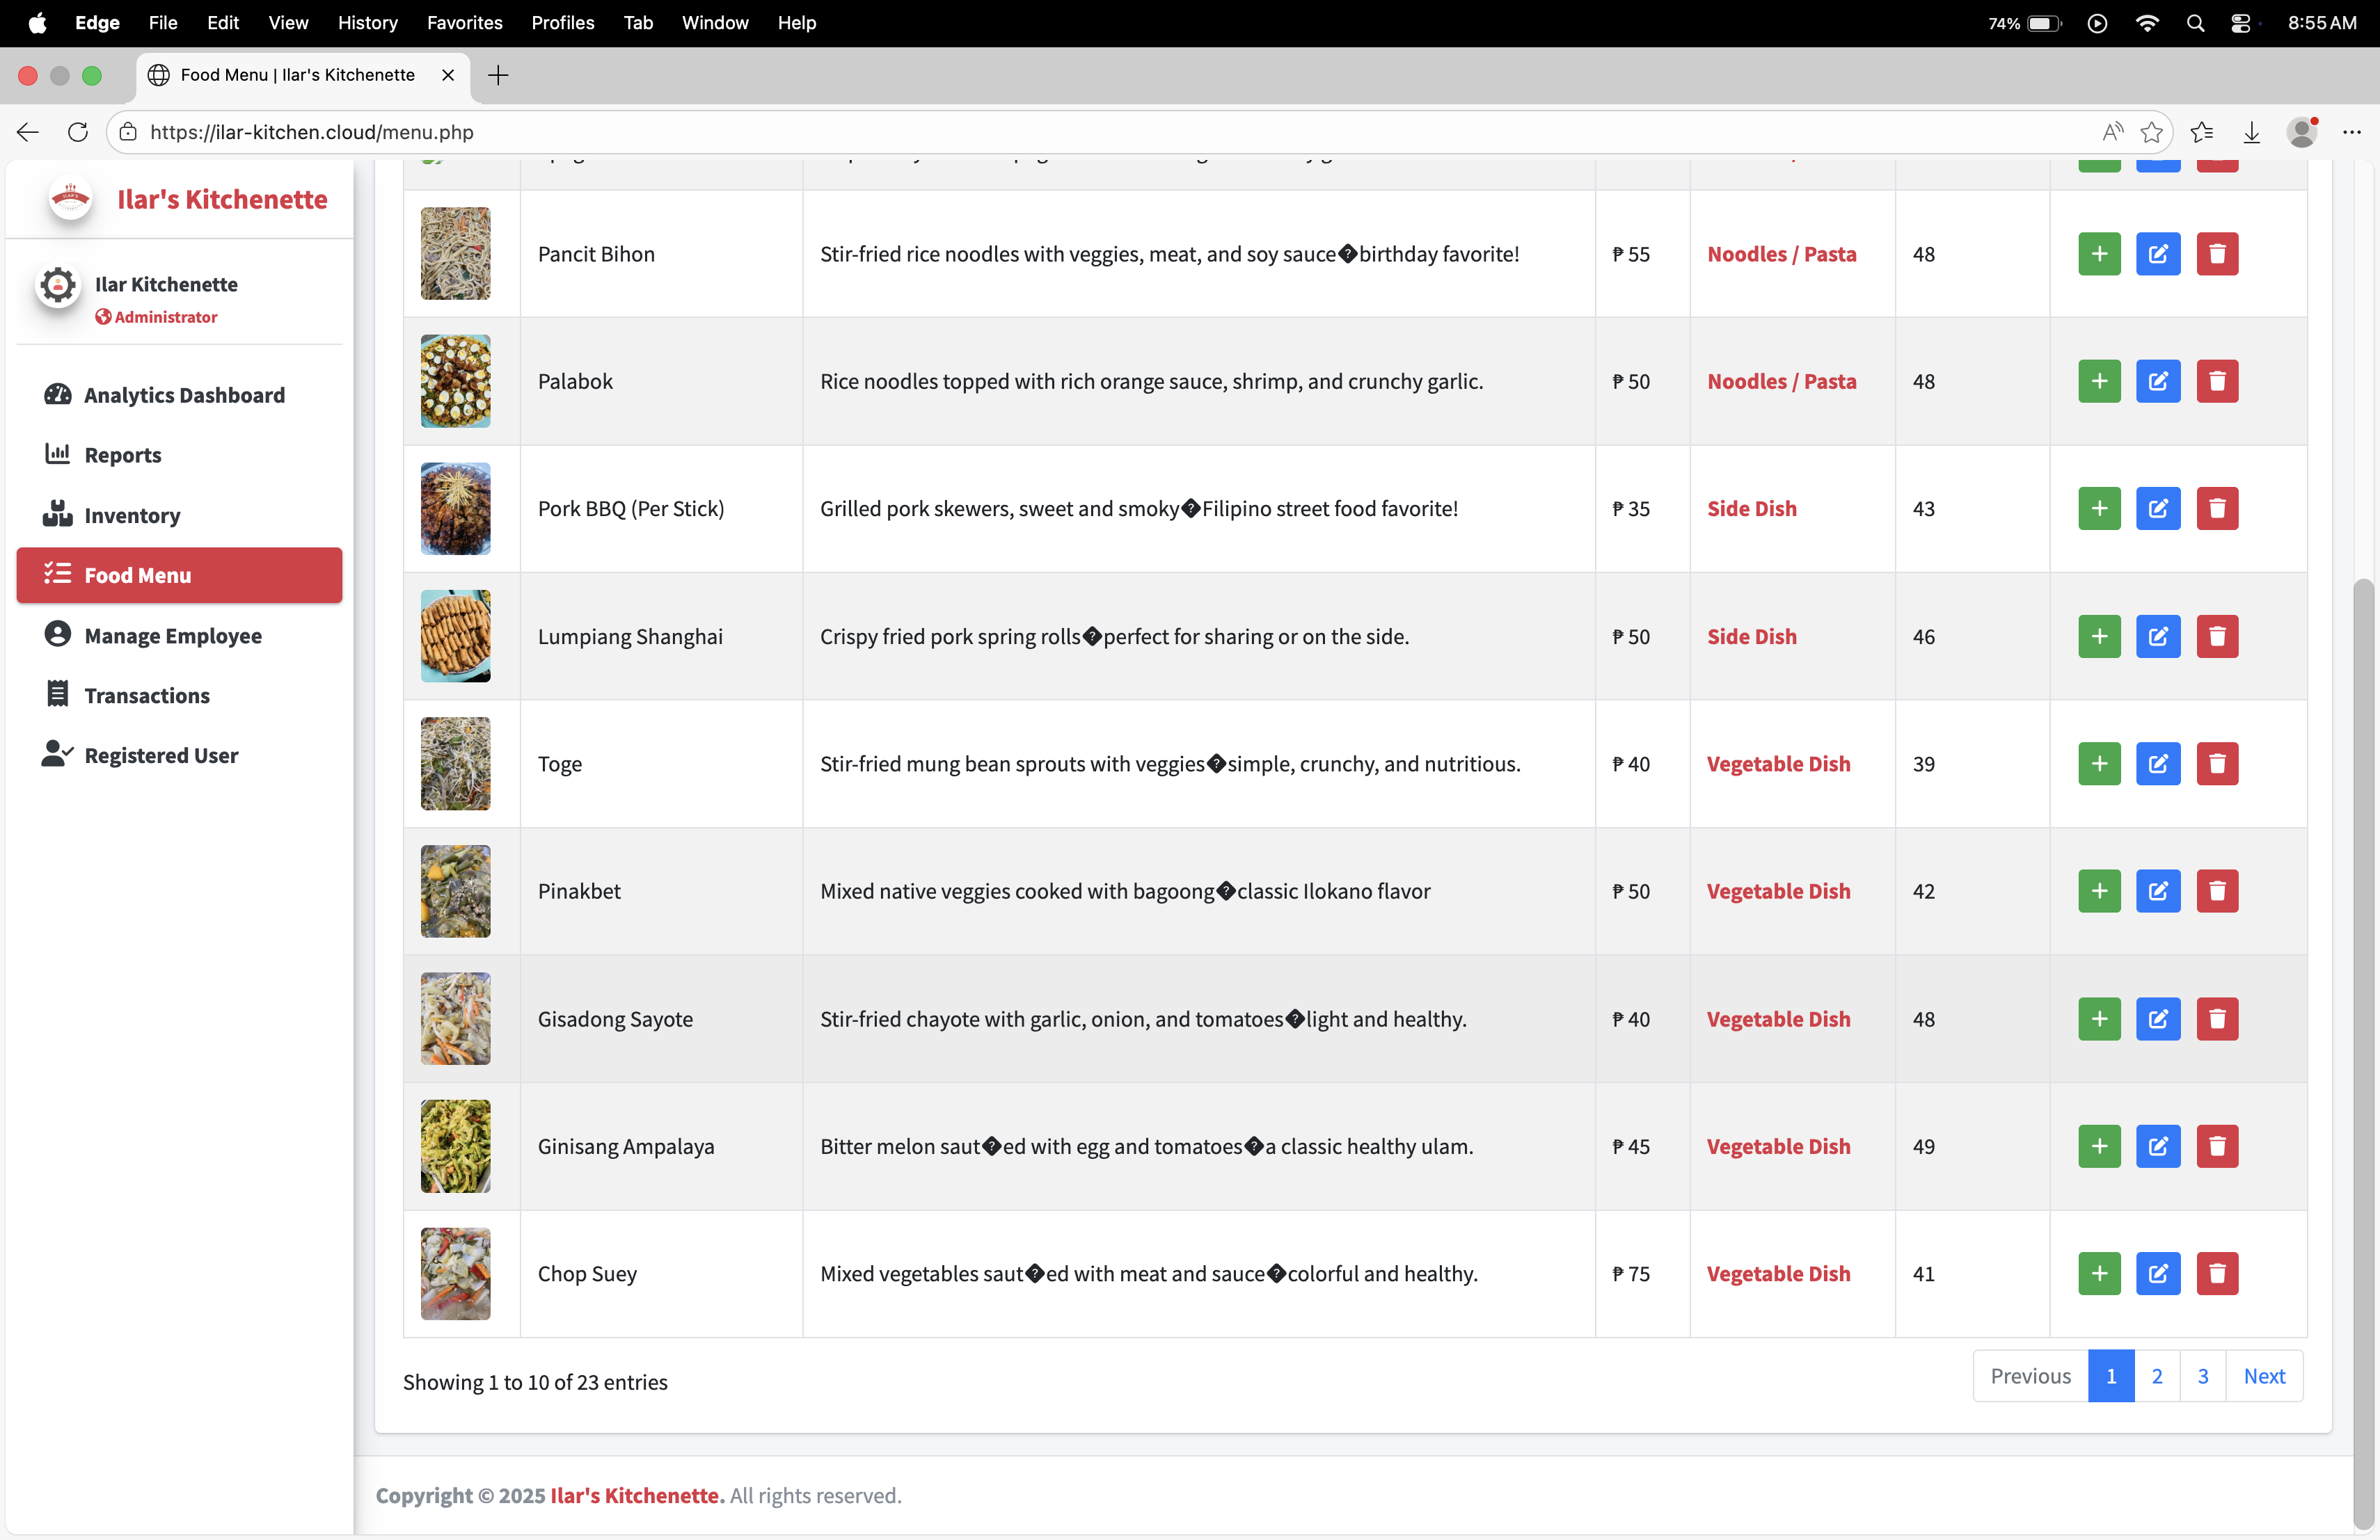The height and width of the screenshot is (1540, 2380).
Task: Add this page to favorites star
Action: point(2151,132)
